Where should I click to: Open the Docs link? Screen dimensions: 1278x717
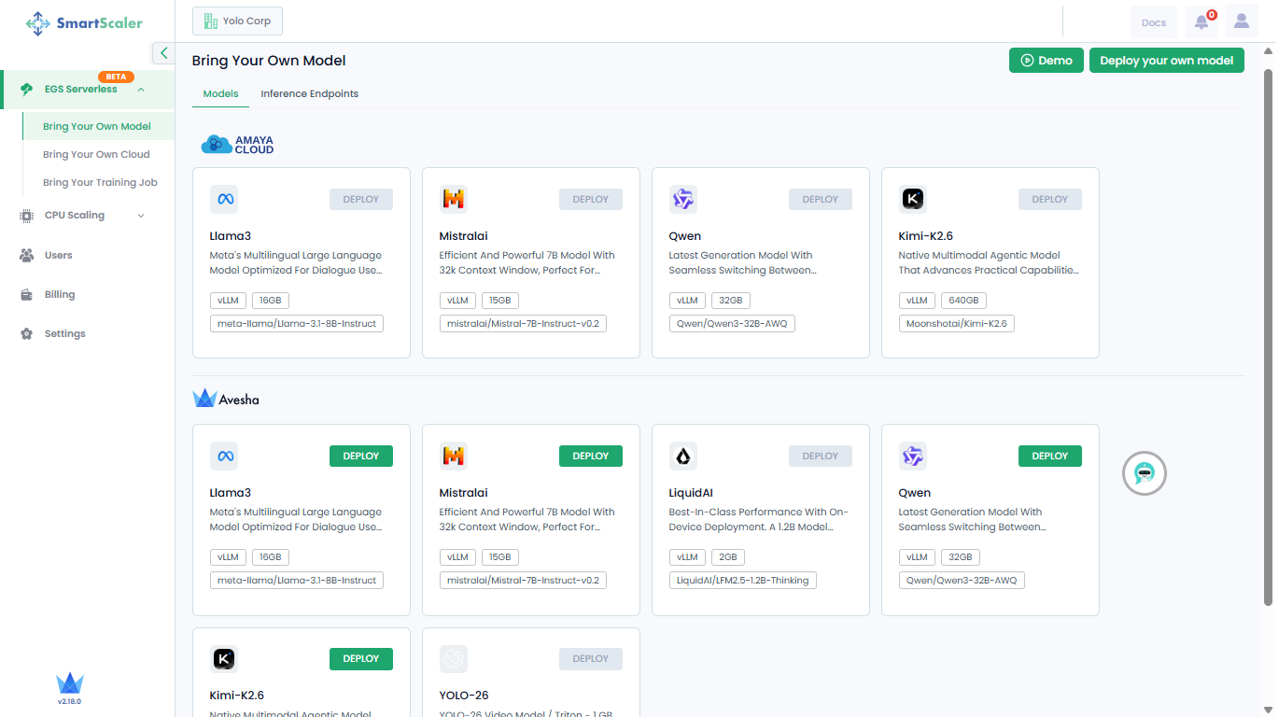click(1154, 22)
